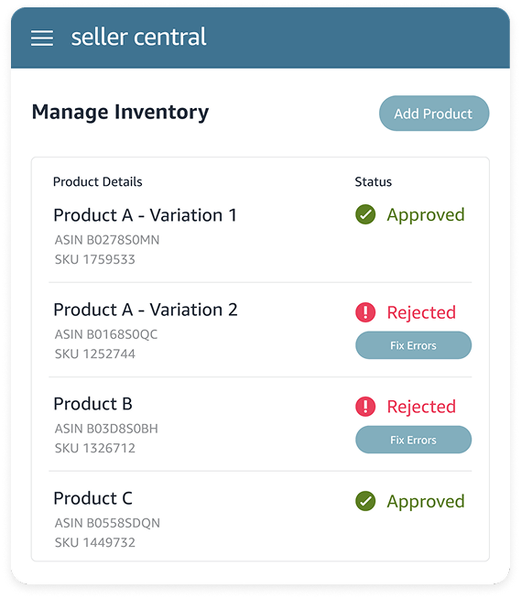Open the hamburger menu icon
The height and width of the screenshot is (599, 521).
pos(42,38)
